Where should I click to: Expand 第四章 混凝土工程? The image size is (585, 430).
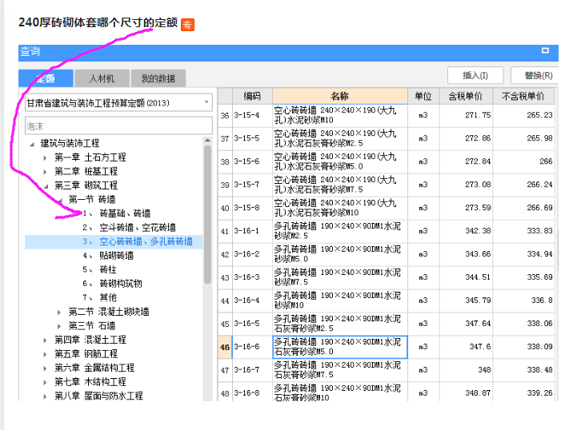pyautogui.click(x=45, y=340)
